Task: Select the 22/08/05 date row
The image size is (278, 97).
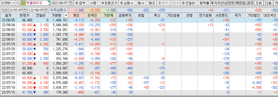Action: [x=139, y=20]
